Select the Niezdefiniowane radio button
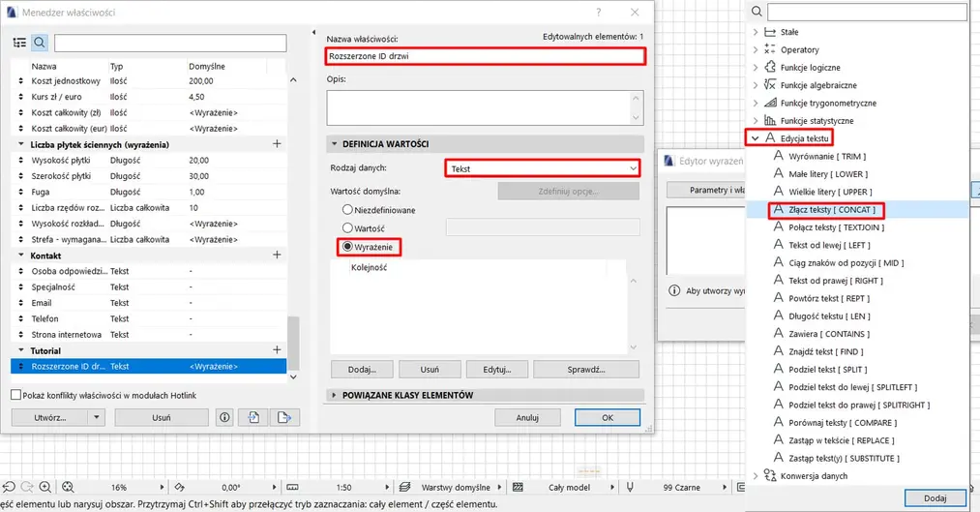 [347, 210]
